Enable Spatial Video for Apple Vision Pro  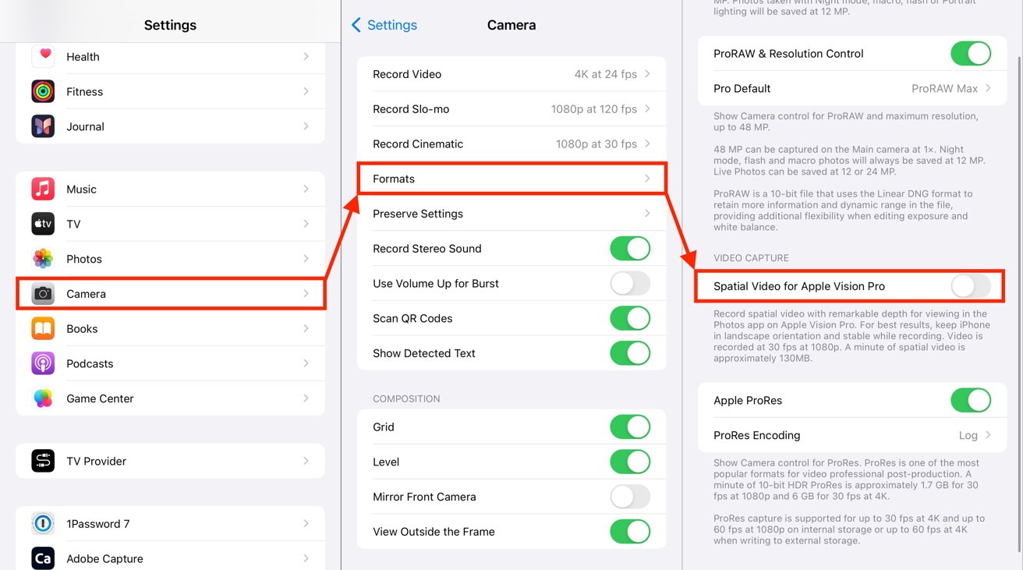[970, 286]
